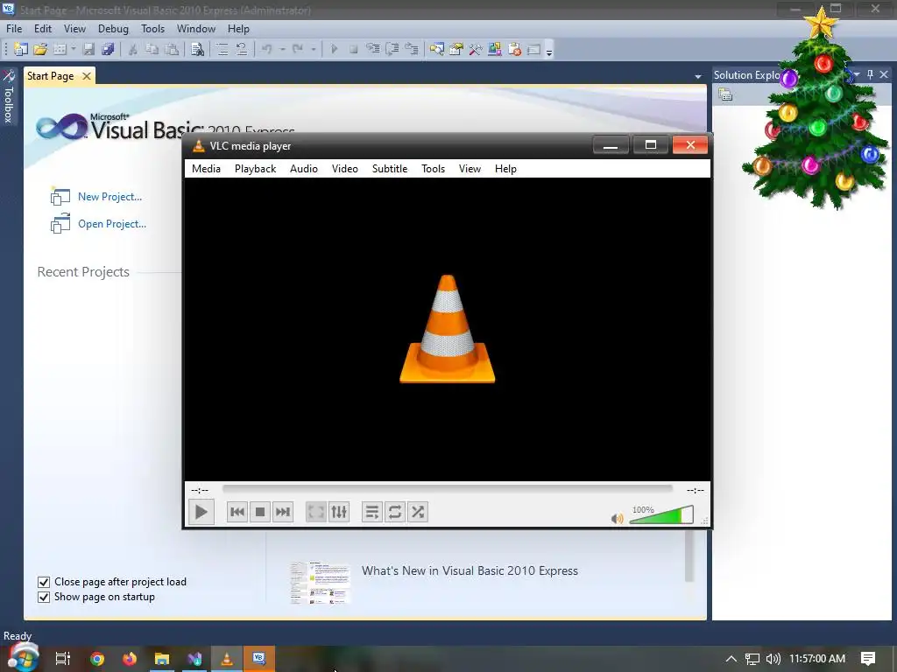This screenshot has width=897, height=672.
Task: Click the Error List toolbar icon
Action: click(514, 49)
